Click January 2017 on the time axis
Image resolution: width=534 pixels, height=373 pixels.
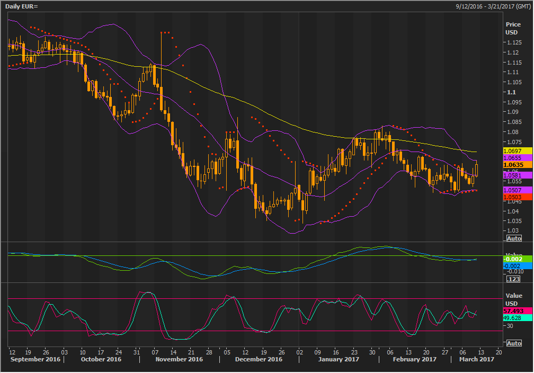[339, 359]
